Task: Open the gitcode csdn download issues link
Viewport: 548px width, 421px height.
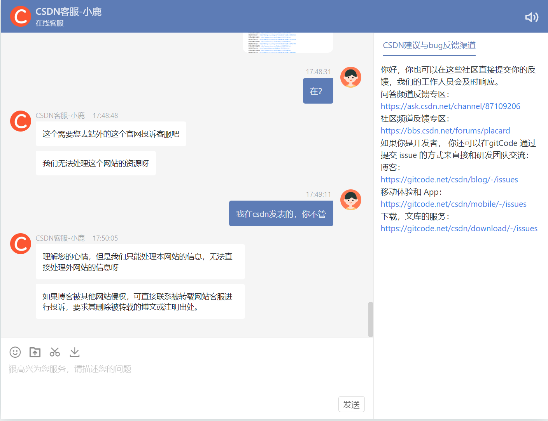Action: click(x=459, y=229)
